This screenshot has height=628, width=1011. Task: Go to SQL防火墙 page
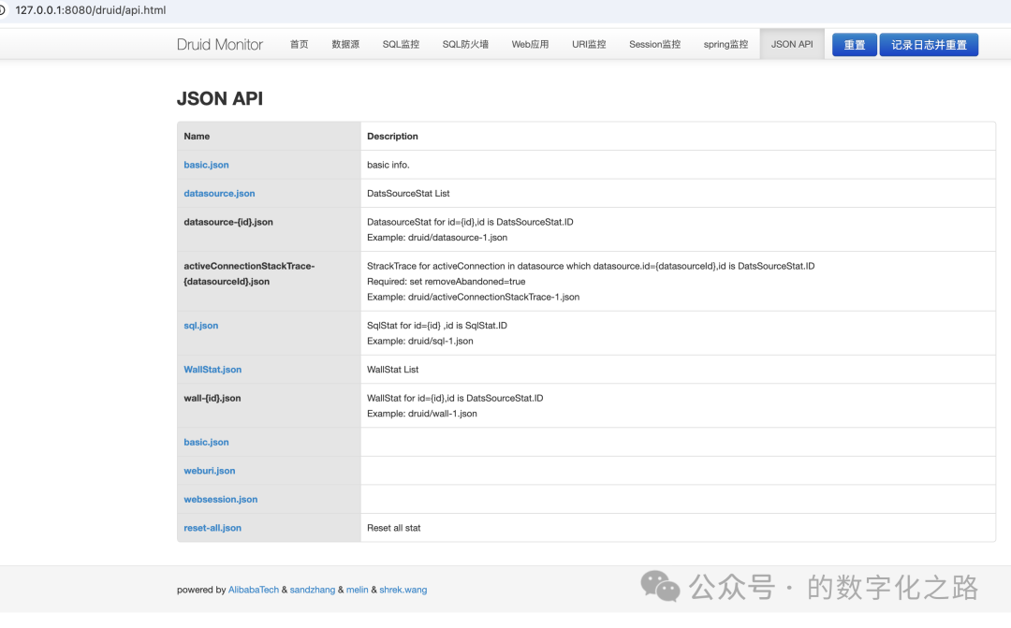[x=465, y=45]
